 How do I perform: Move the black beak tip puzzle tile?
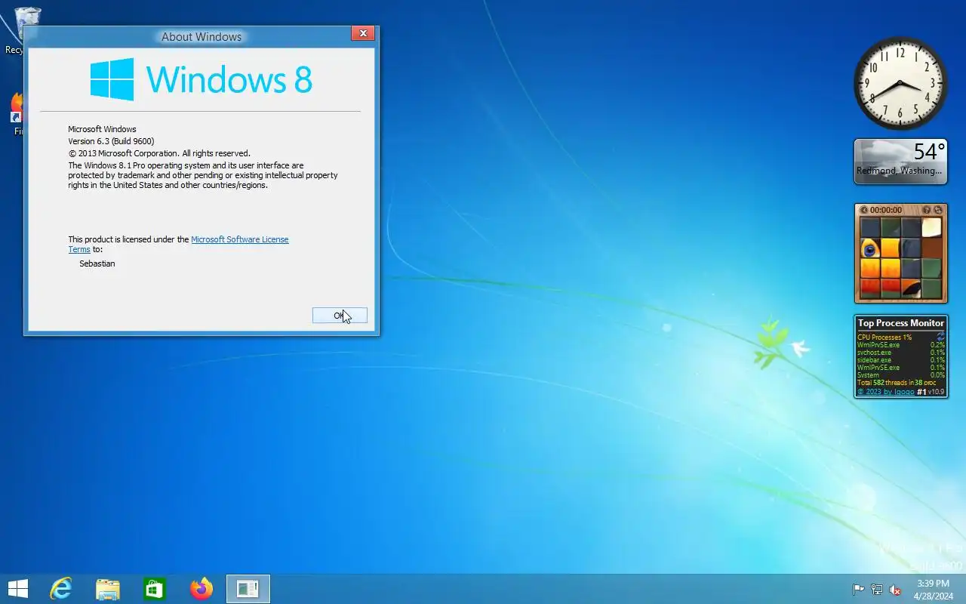click(911, 289)
